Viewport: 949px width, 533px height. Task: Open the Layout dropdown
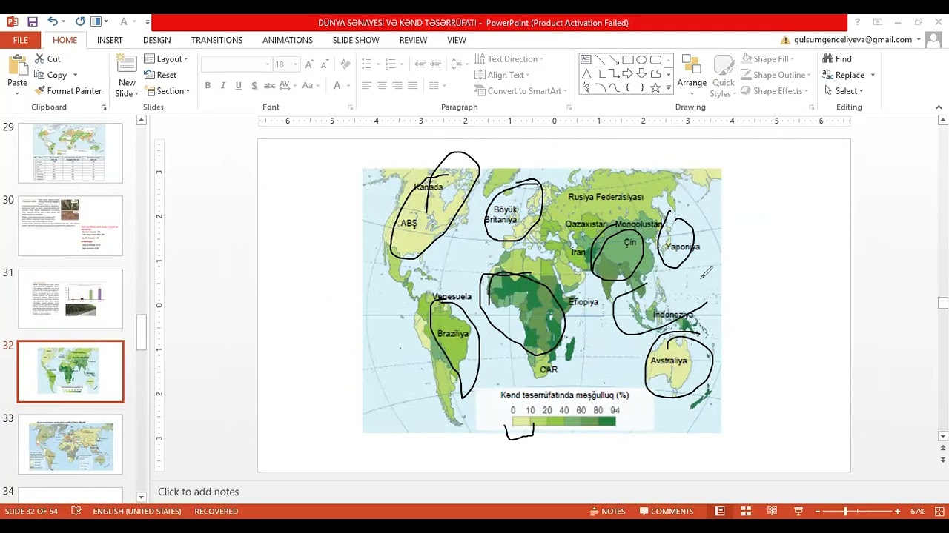(x=166, y=59)
